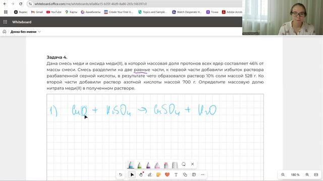The image size is (323, 181).
Task: Add a yellow sticky note
Action: 158,174
